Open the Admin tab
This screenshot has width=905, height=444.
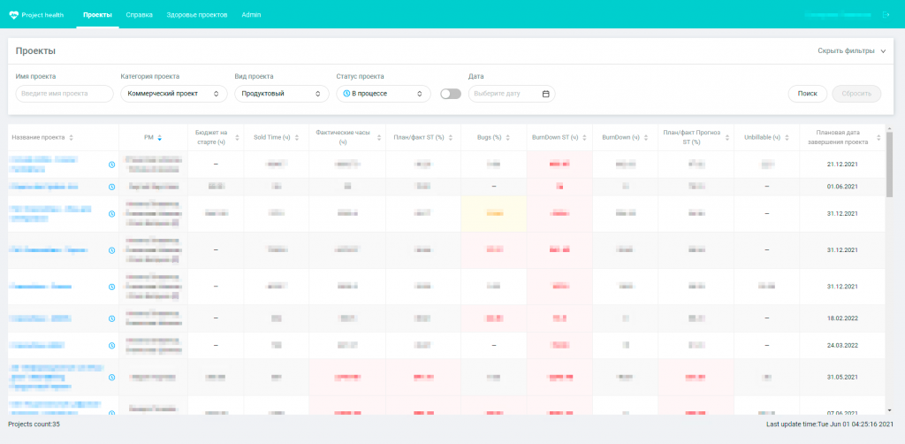[251, 15]
